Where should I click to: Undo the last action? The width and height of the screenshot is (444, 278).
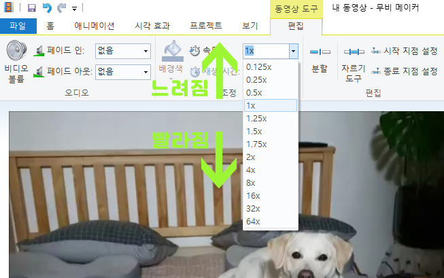coord(47,8)
